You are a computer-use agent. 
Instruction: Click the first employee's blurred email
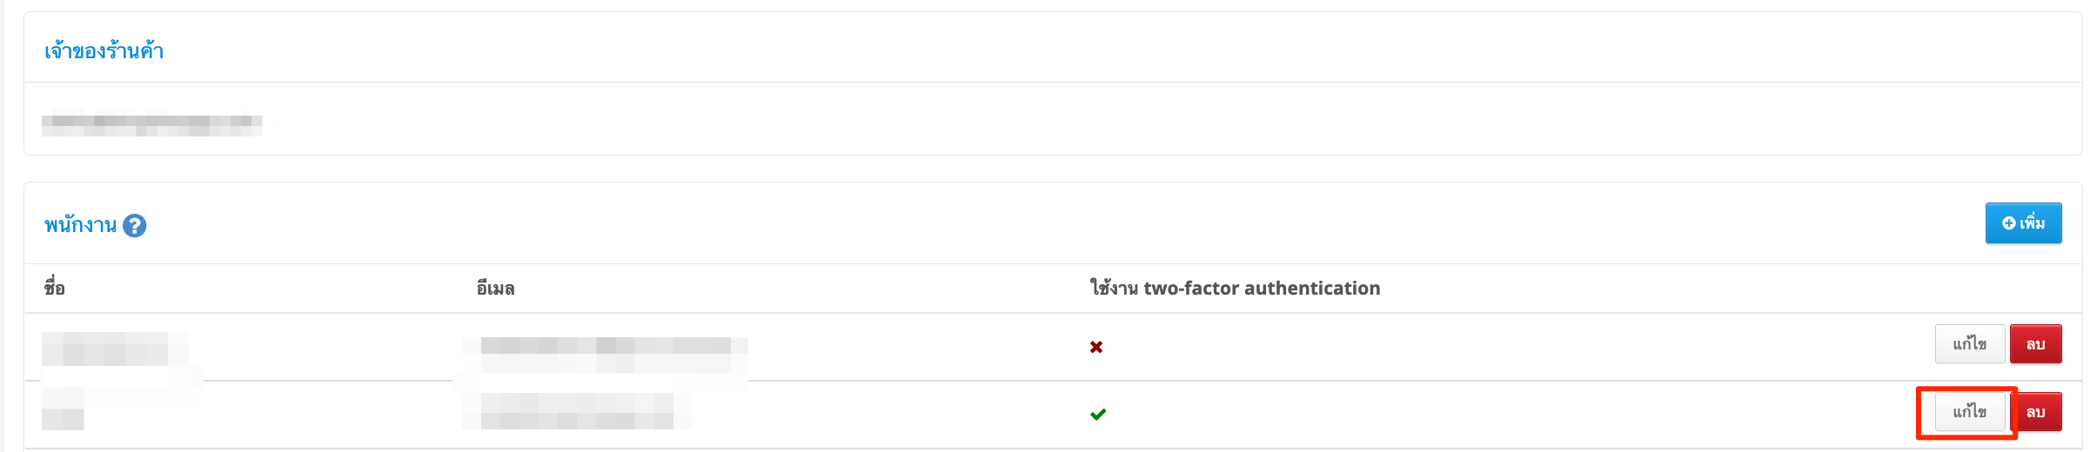(605, 355)
